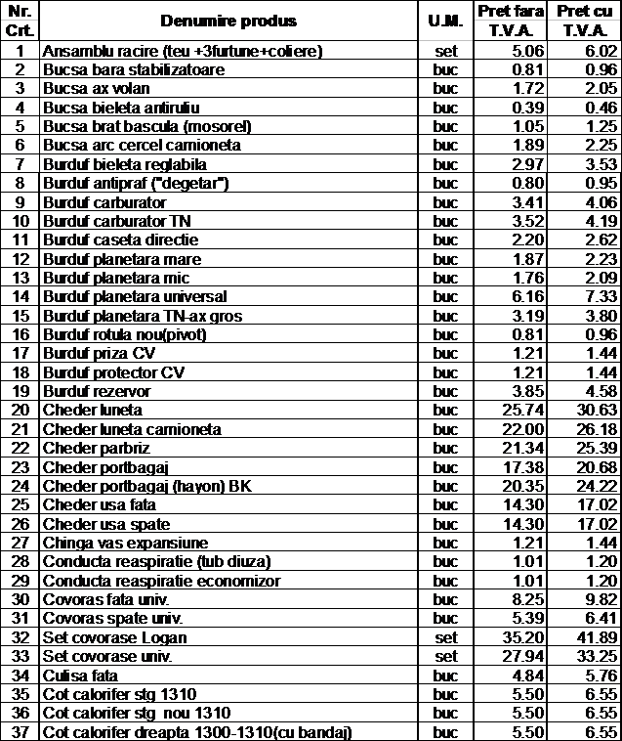Select 'Burduf planetara mare' cell
Screen dimensions: 622x741
click(228, 259)
